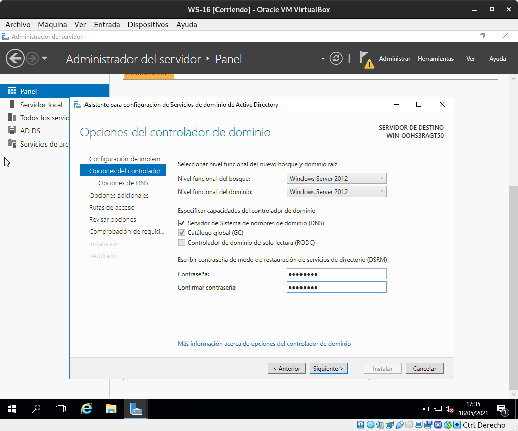The width and height of the screenshot is (518, 431).
Task: Open the Herramientas menu
Action: pyautogui.click(x=436, y=59)
